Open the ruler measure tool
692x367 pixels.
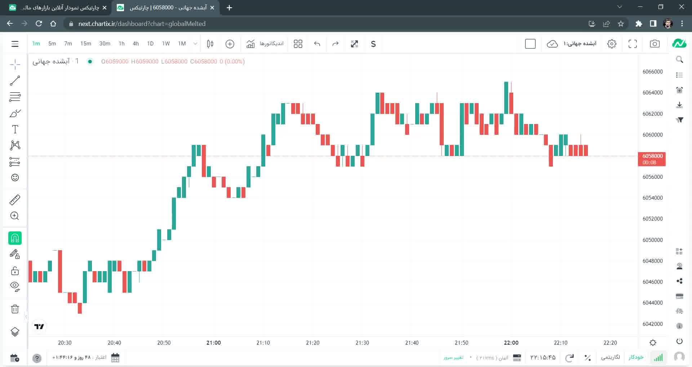[15, 200]
